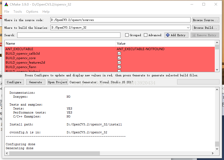224x160 pixels.
Task: Click the 'C/C++ Examples:' log line
Action: pos(27,116)
